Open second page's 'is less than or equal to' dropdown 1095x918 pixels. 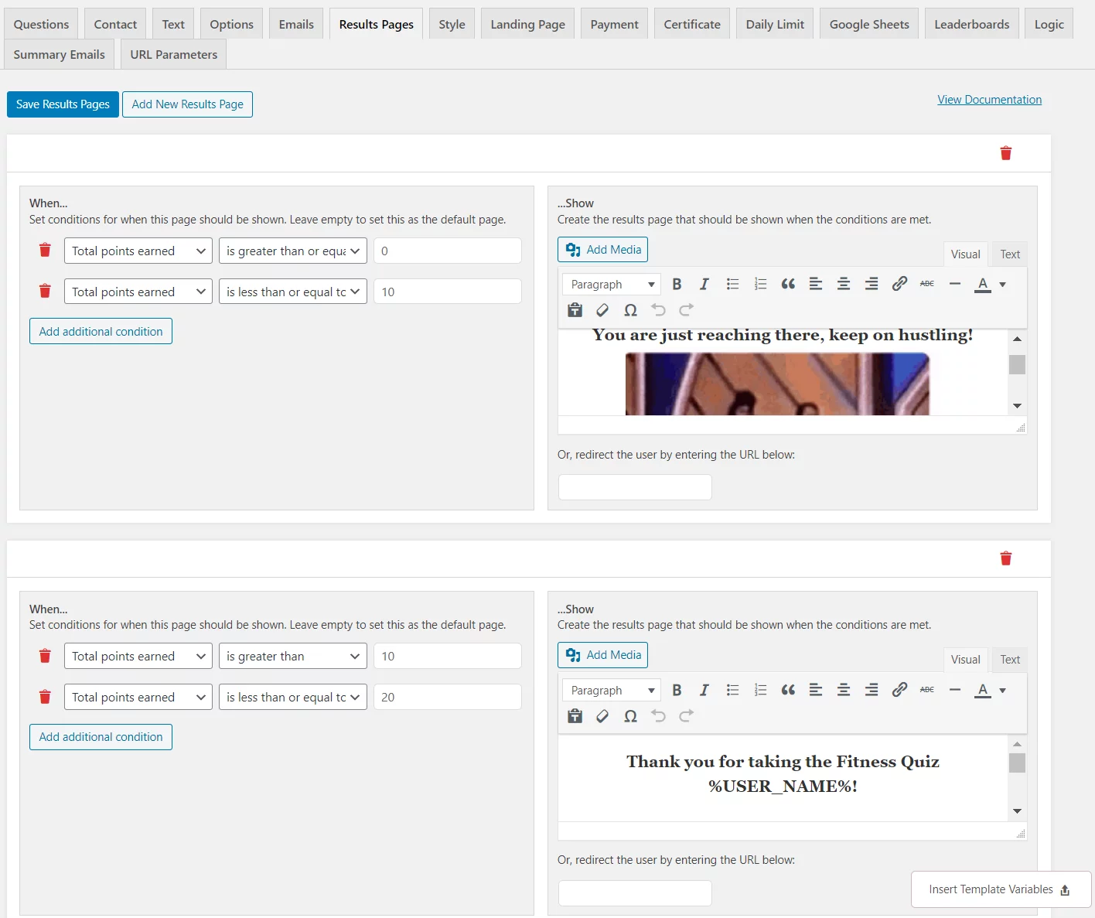pyautogui.click(x=292, y=697)
